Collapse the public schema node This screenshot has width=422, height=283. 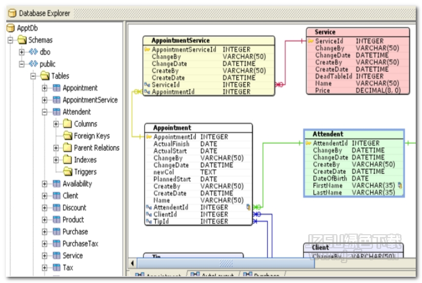[22, 64]
